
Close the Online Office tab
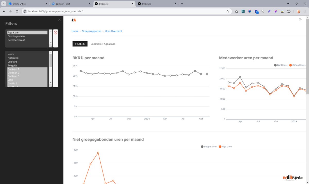(46, 4)
